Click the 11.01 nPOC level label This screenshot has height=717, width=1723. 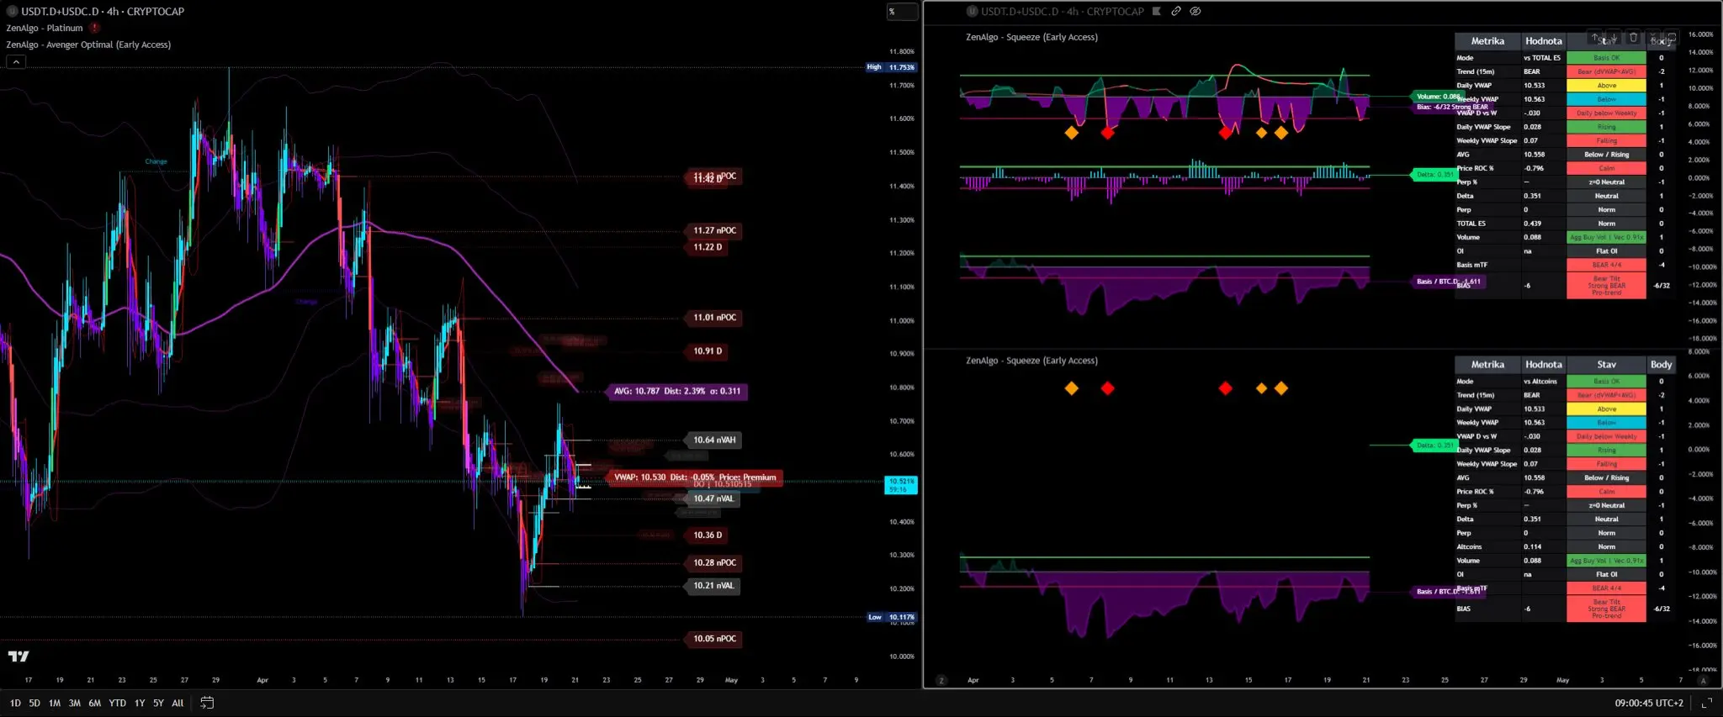[714, 318]
